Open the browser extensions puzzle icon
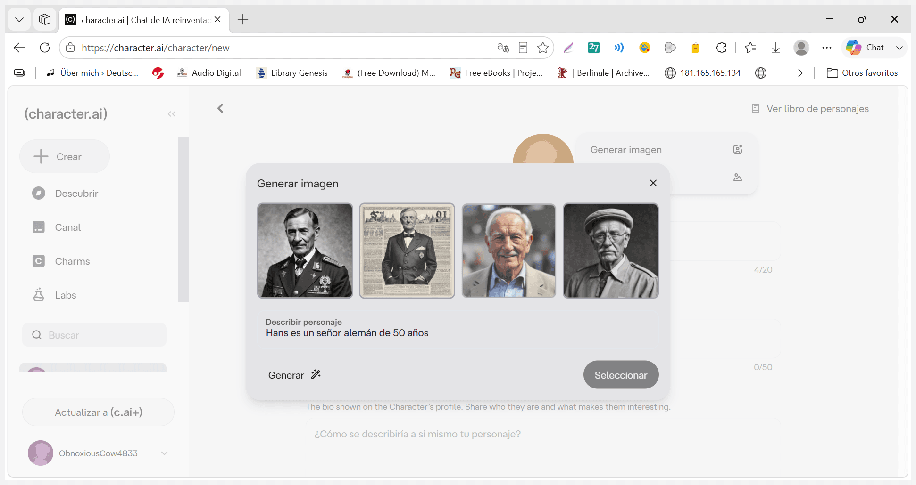 [x=721, y=48]
